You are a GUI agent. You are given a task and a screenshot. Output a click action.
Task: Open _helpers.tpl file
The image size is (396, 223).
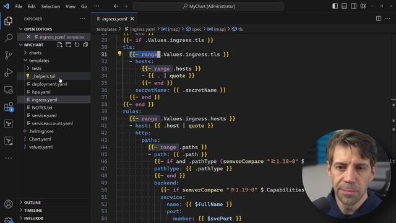43,76
